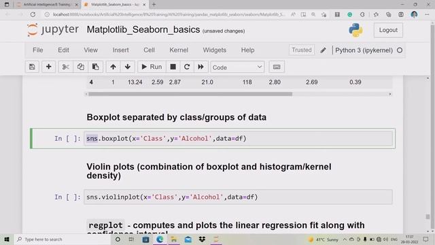Open the Cell menu
This screenshot has width=435, height=245.
[149, 50]
